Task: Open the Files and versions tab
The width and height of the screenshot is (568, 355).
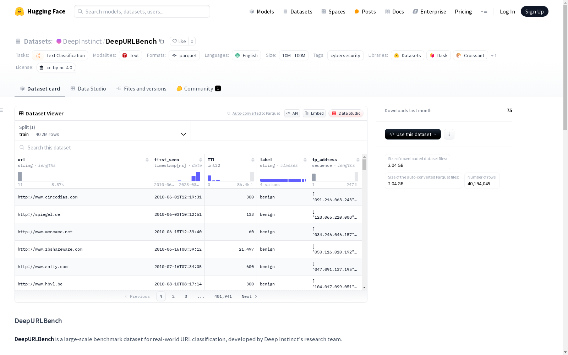Action: (141, 89)
